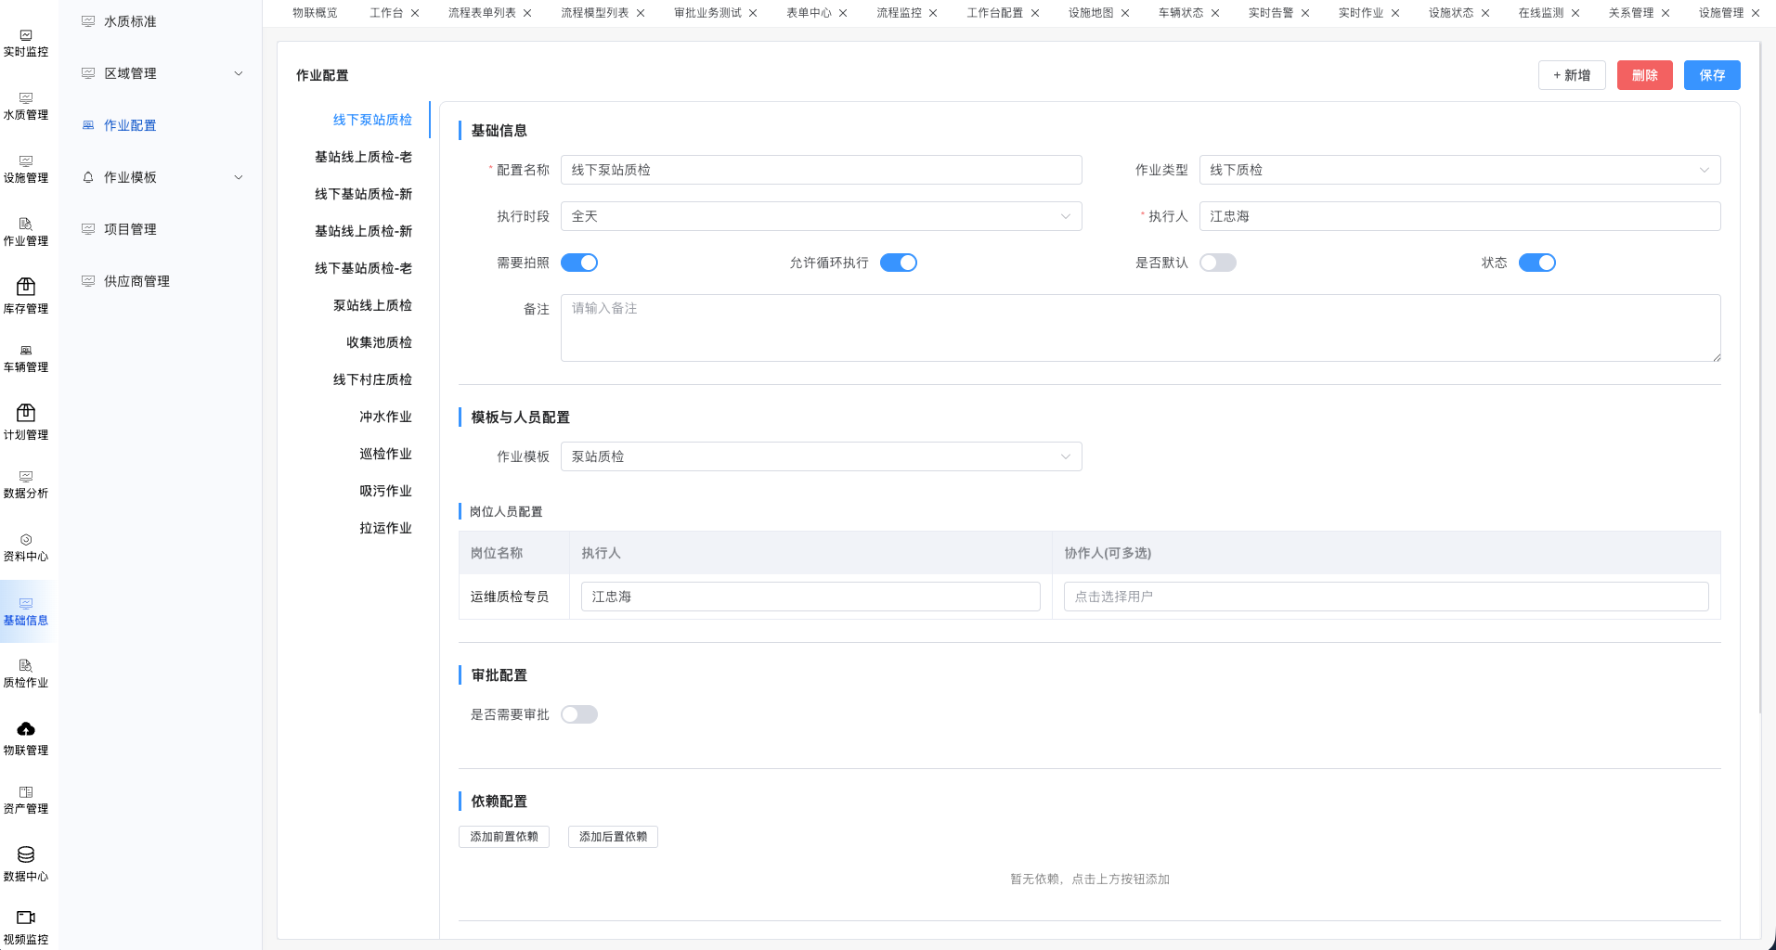Open 作业管理 sidebar icon
The height and width of the screenshot is (950, 1776).
26,225
